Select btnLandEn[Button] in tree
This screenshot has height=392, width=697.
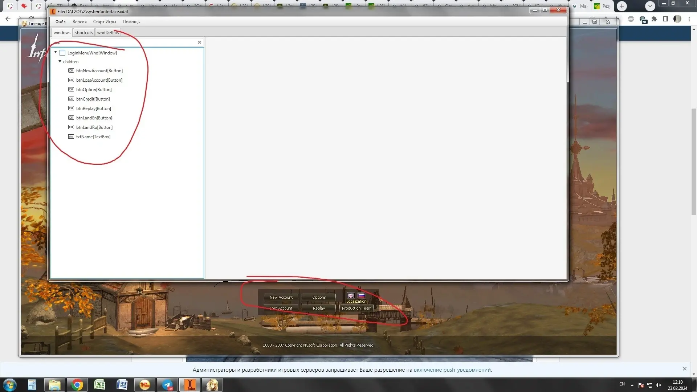point(94,117)
